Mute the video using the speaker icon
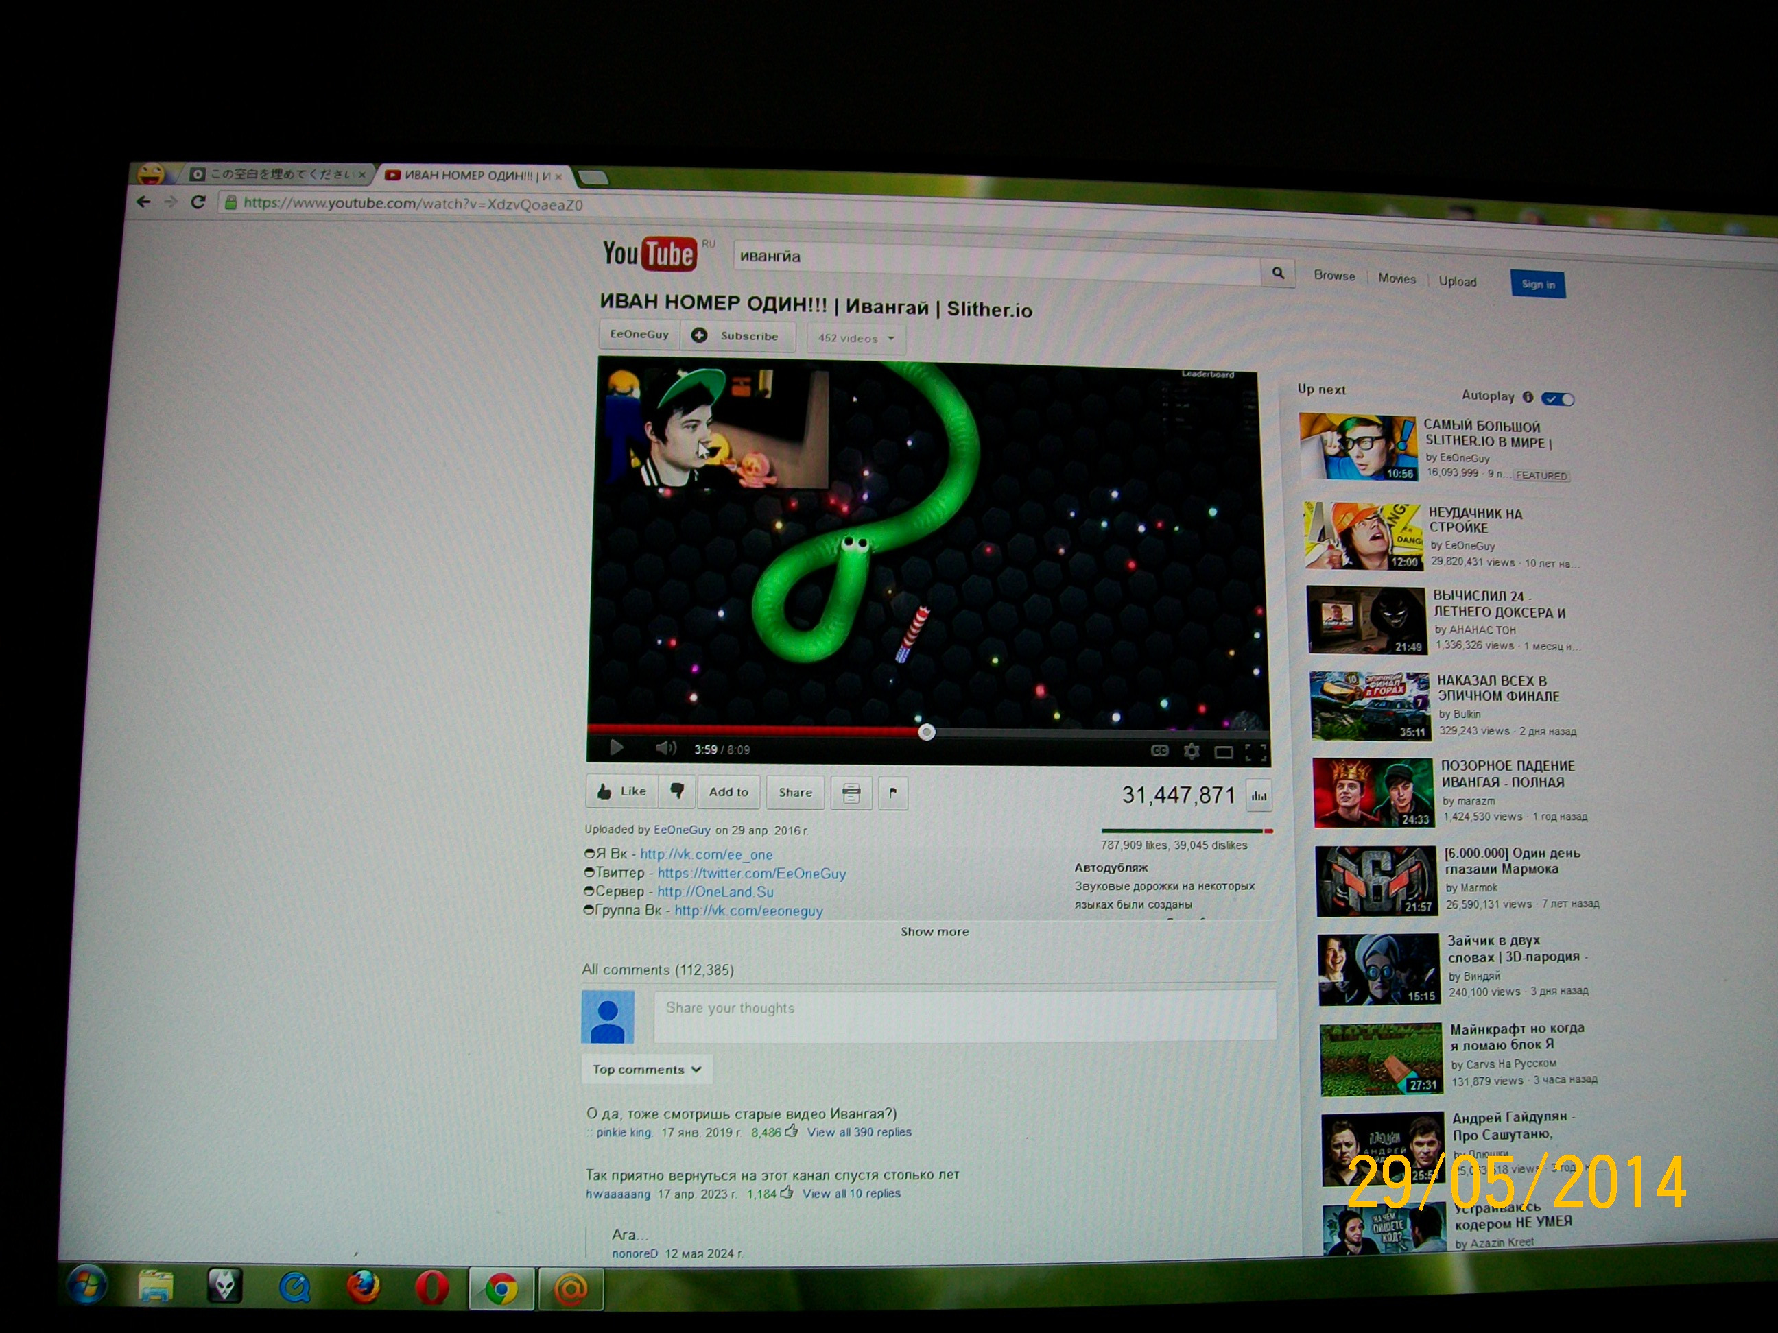Screen dimensions: 1778x1333 [665, 749]
